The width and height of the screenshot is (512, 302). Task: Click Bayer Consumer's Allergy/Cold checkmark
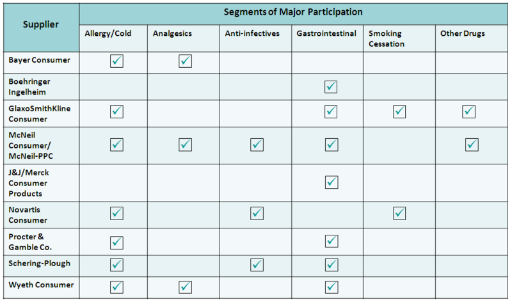[116, 61]
